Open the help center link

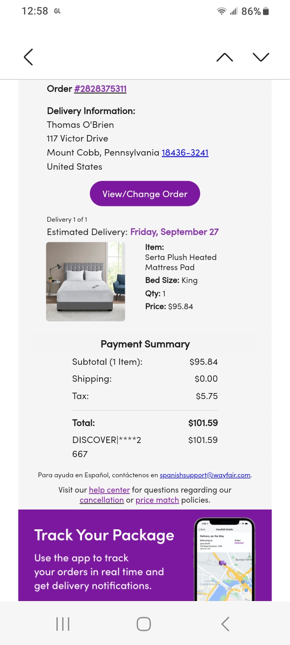[109, 490]
